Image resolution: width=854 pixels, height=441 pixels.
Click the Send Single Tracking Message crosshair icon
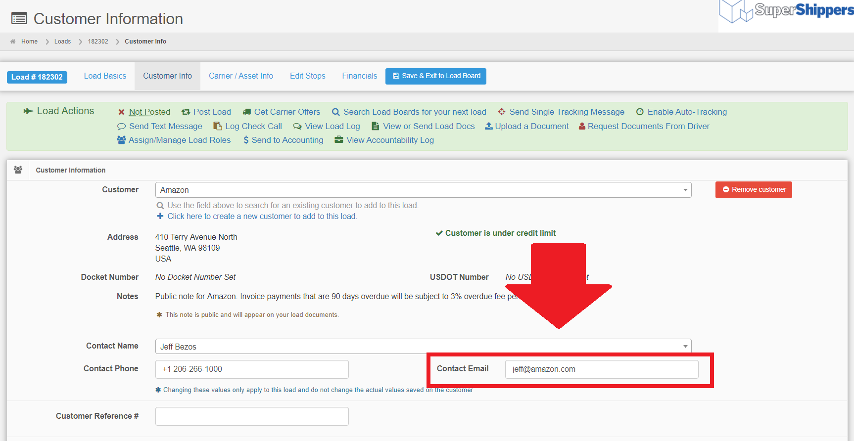(502, 112)
